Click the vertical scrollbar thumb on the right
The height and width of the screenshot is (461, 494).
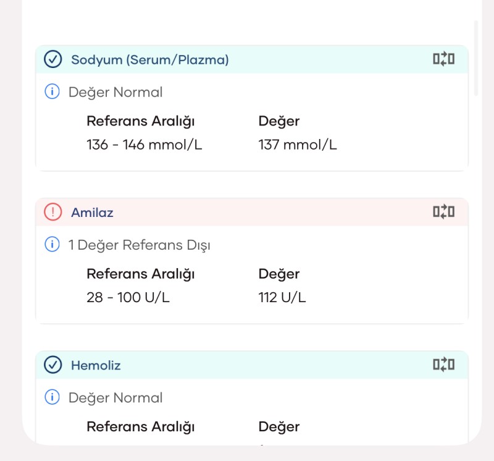pyautogui.click(x=476, y=58)
